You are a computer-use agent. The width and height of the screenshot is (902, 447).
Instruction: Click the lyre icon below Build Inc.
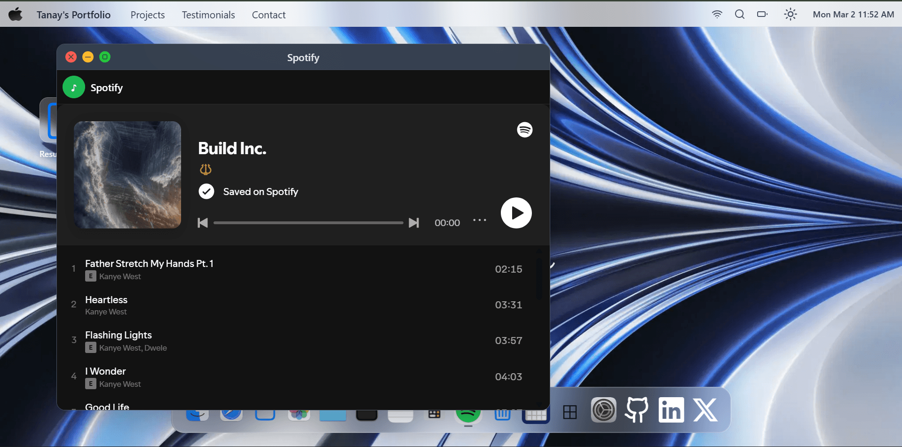[206, 169]
